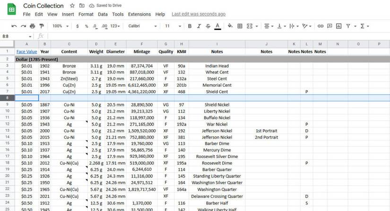Expand the font size dropdown showing 11
Screen dimensions: 390x211
[171, 26]
